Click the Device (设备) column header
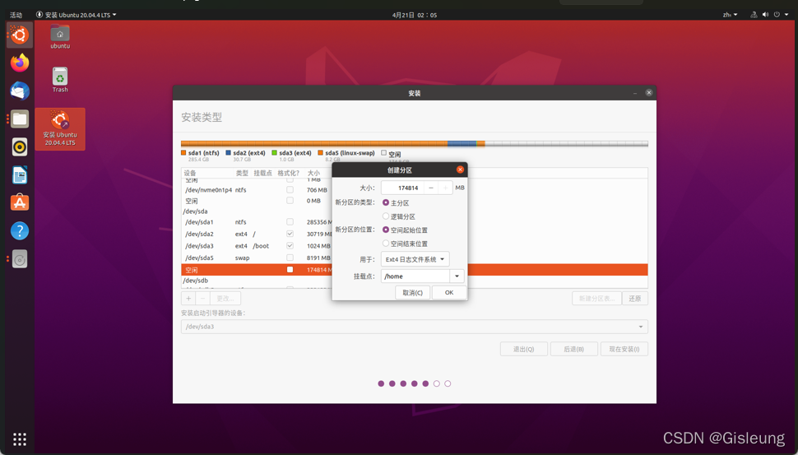Screen dimensions: 798x455 [190, 173]
